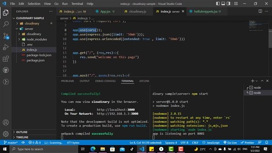Open the File menu

click(x=12, y=4)
